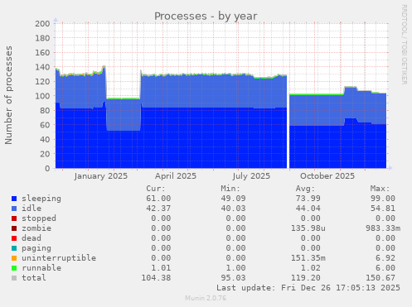Click the sleeping legend color swatch
This screenshot has height=307, width=412.
pyautogui.click(x=14, y=199)
